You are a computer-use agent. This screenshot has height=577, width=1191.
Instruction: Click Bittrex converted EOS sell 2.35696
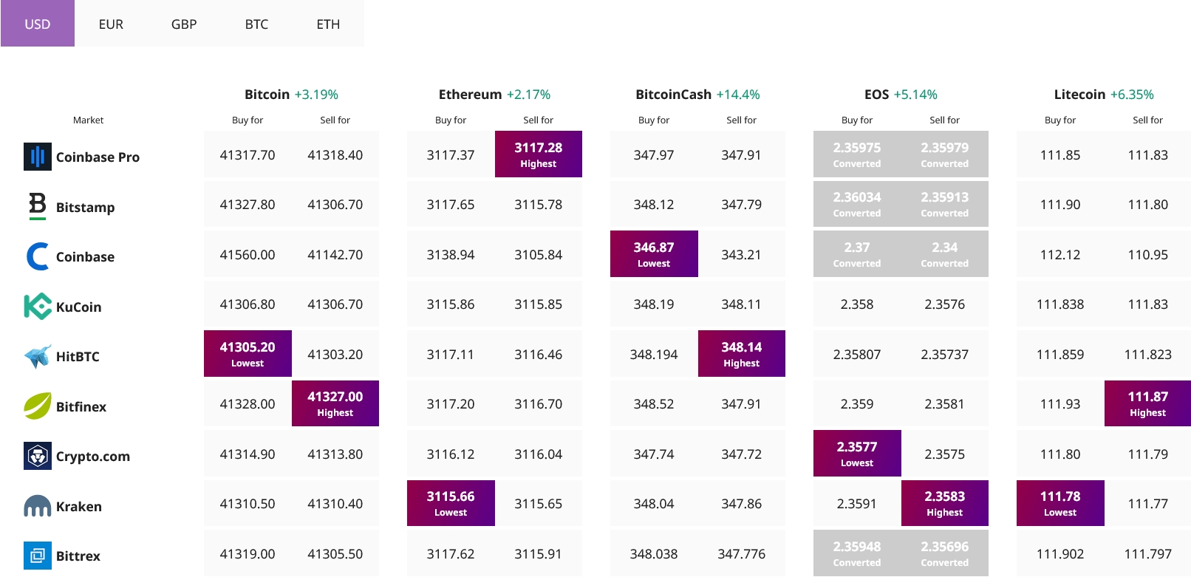tap(945, 553)
